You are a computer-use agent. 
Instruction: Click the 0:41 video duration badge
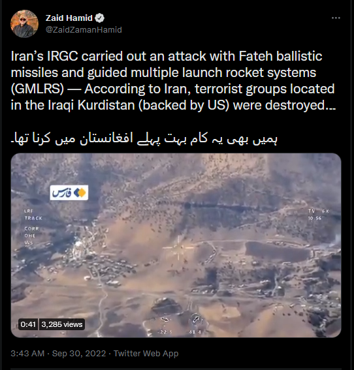(x=28, y=324)
